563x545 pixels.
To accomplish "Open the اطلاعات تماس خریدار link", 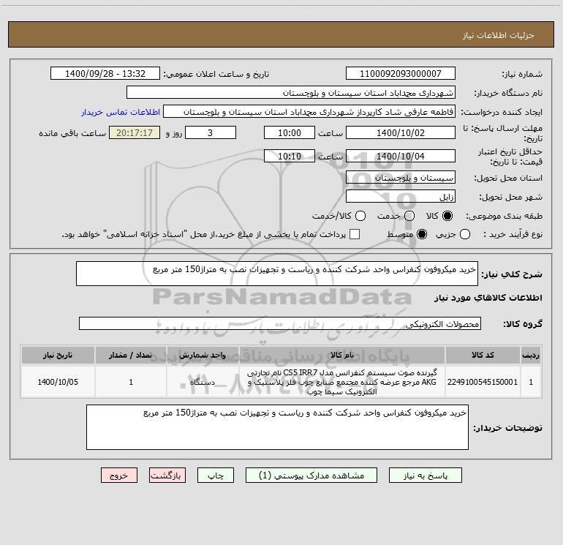I will point(121,112).
